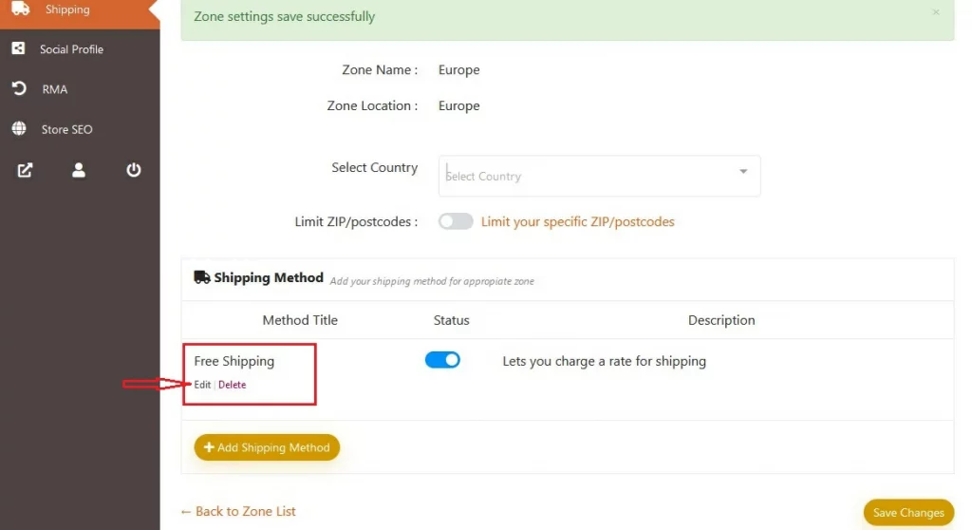Image resolution: width=972 pixels, height=530 pixels.
Task: Click the Store SEO globe icon
Action: pos(19,128)
